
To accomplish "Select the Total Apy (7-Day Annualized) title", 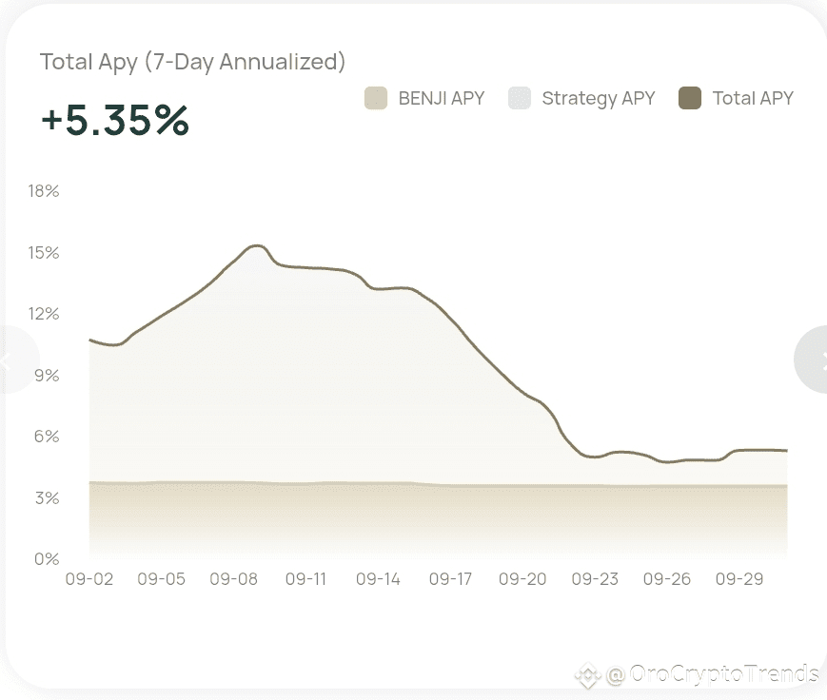I will (192, 62).
